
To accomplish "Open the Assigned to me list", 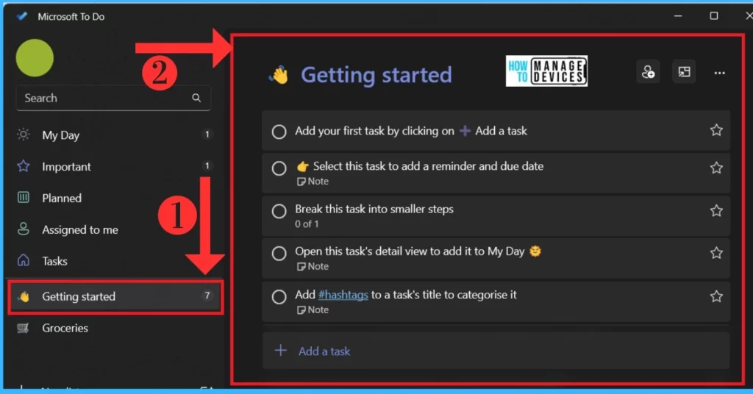I will 113,229.
